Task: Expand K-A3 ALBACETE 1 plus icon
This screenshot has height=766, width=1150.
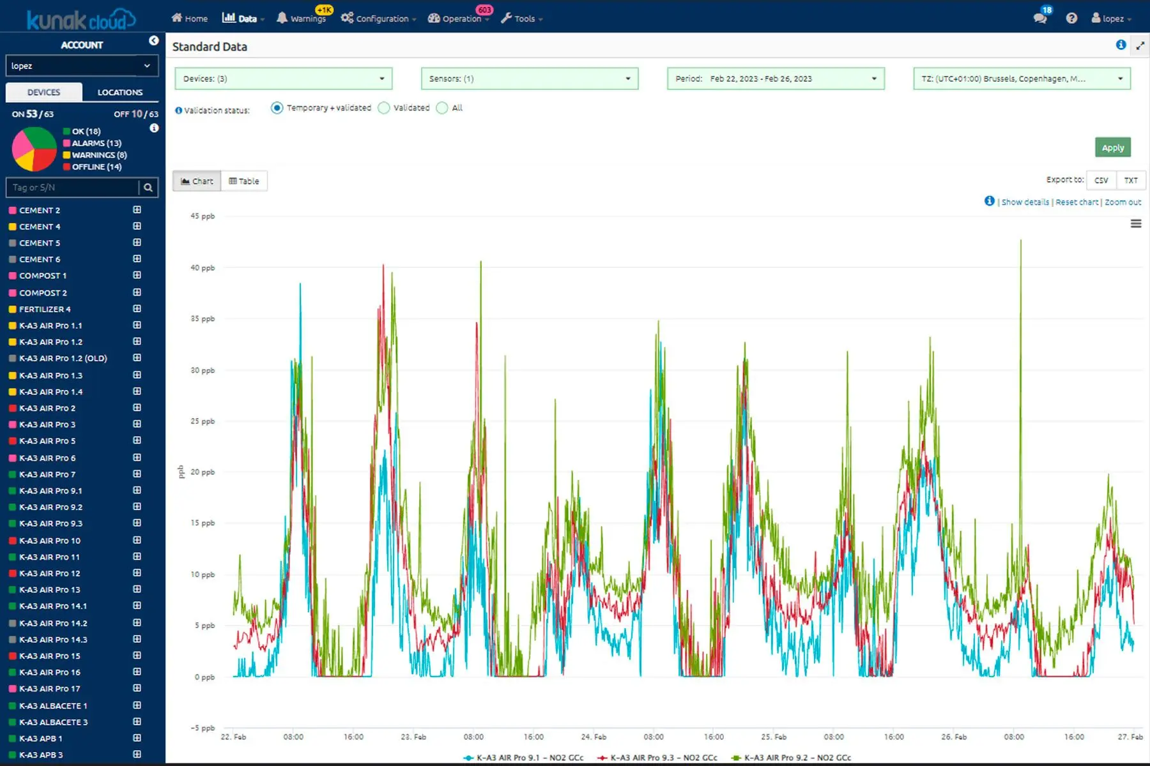Action: click(x=137, y=705)
